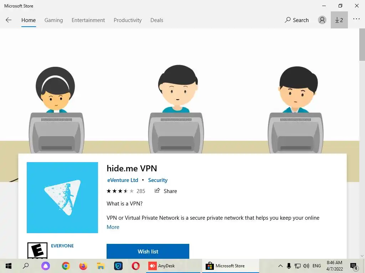Open the downloads indicator showing 2
This screenshot has height=273, width=365.
[x=339, y=20]
